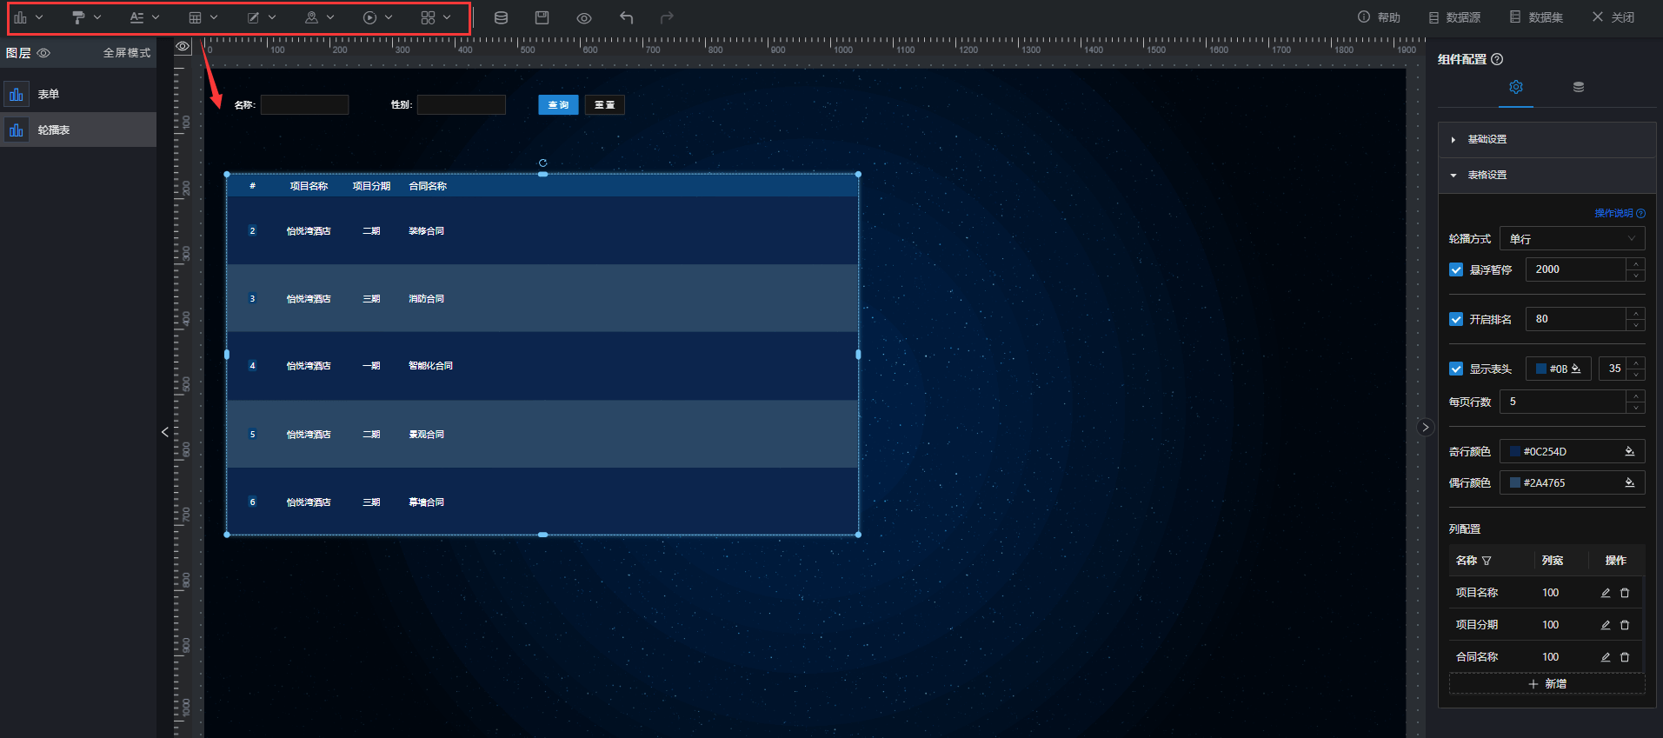Click the save icon in top toolbar

542,17
